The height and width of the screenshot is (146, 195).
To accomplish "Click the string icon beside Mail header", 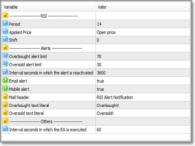I will tap(5, 97).
